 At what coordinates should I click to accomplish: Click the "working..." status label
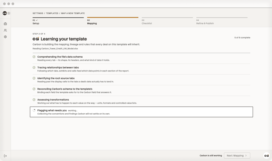[x=73, y=110]
